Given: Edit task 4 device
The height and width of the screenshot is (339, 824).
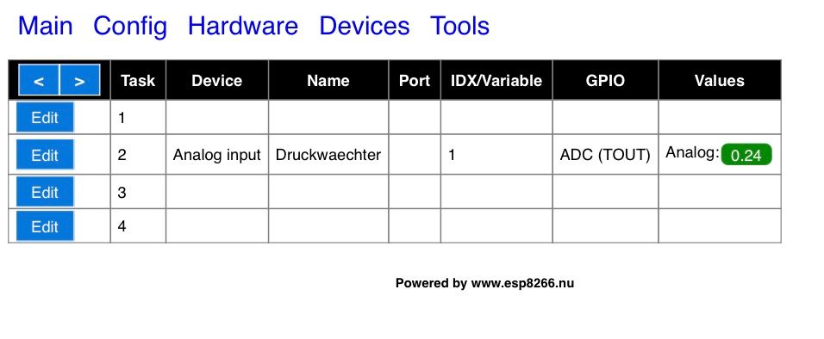Looking at the screenshot, I should click(45, 226).
